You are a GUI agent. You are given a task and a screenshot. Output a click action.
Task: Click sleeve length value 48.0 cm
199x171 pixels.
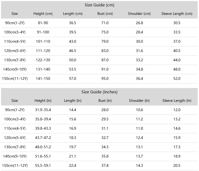[x=177, y=69]
